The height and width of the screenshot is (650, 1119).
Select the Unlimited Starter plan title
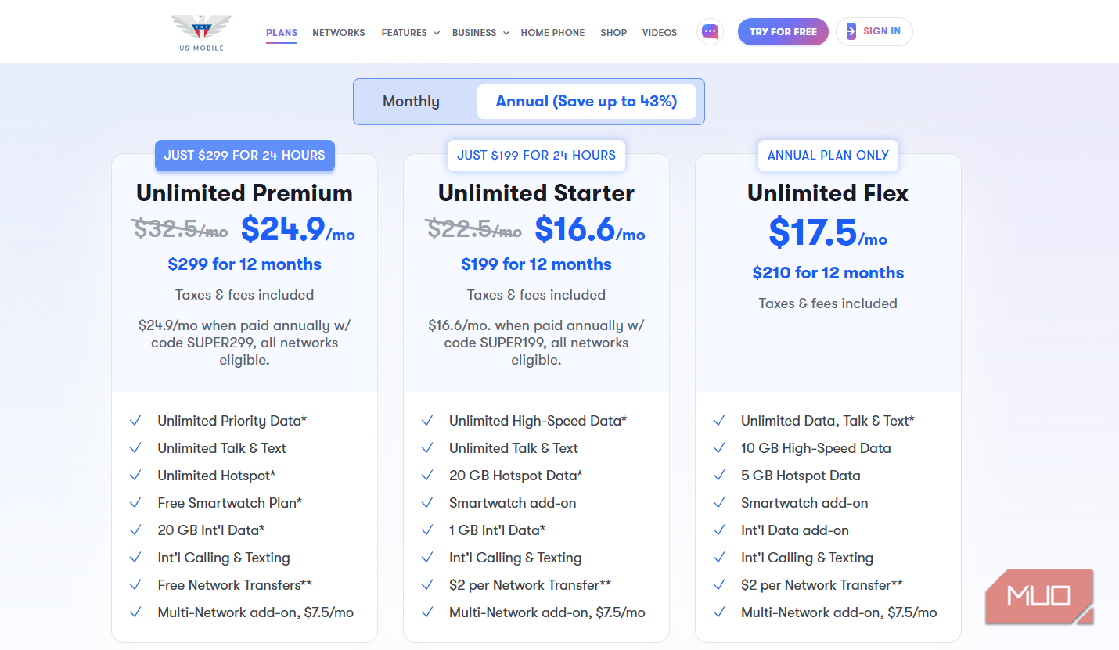click(x=536, y=193)
